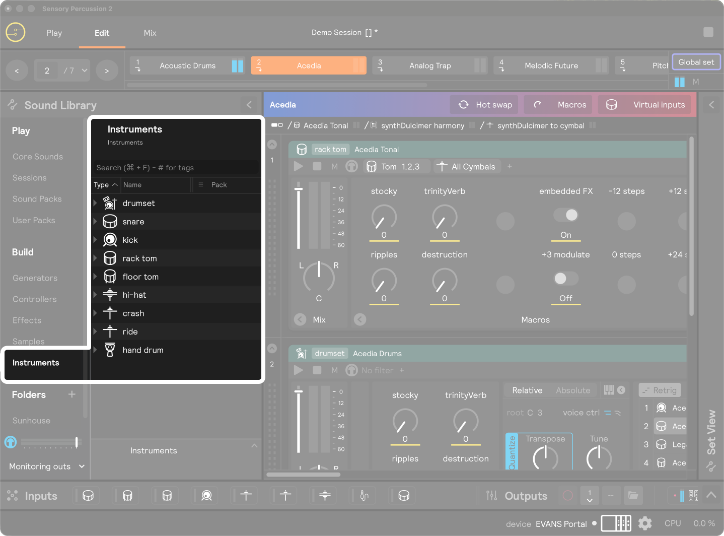The image size is (724, 536).
Task: Click the headphone icon above Monitoring outs
Action: [11, 442]
